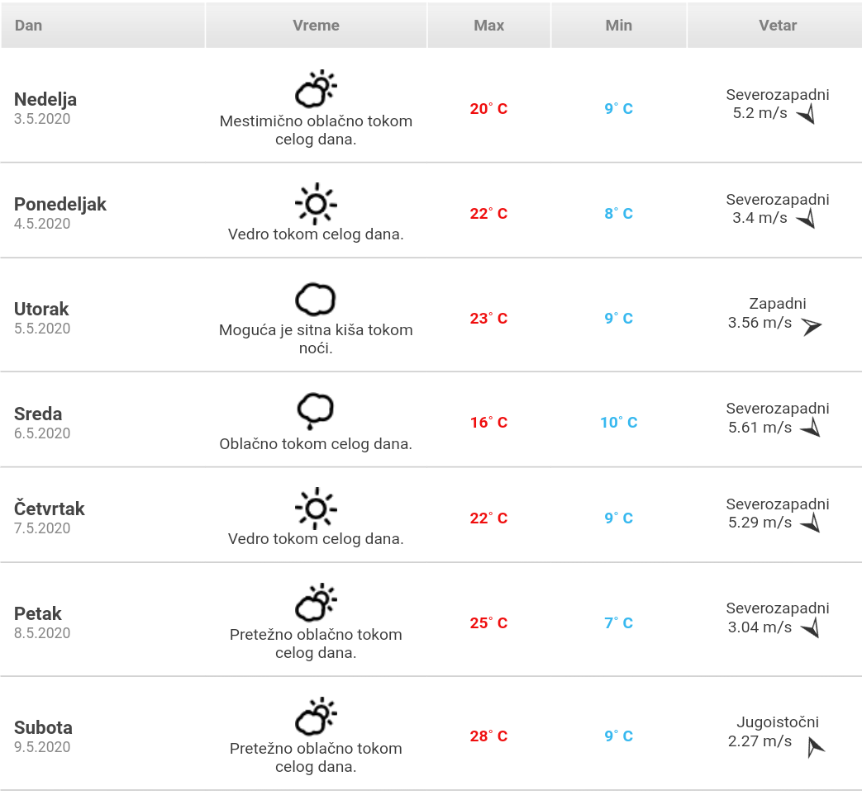
Task: Click the partly cloudy icon for Nedelja
Action: pyautogui.click(x=316, y=89)
